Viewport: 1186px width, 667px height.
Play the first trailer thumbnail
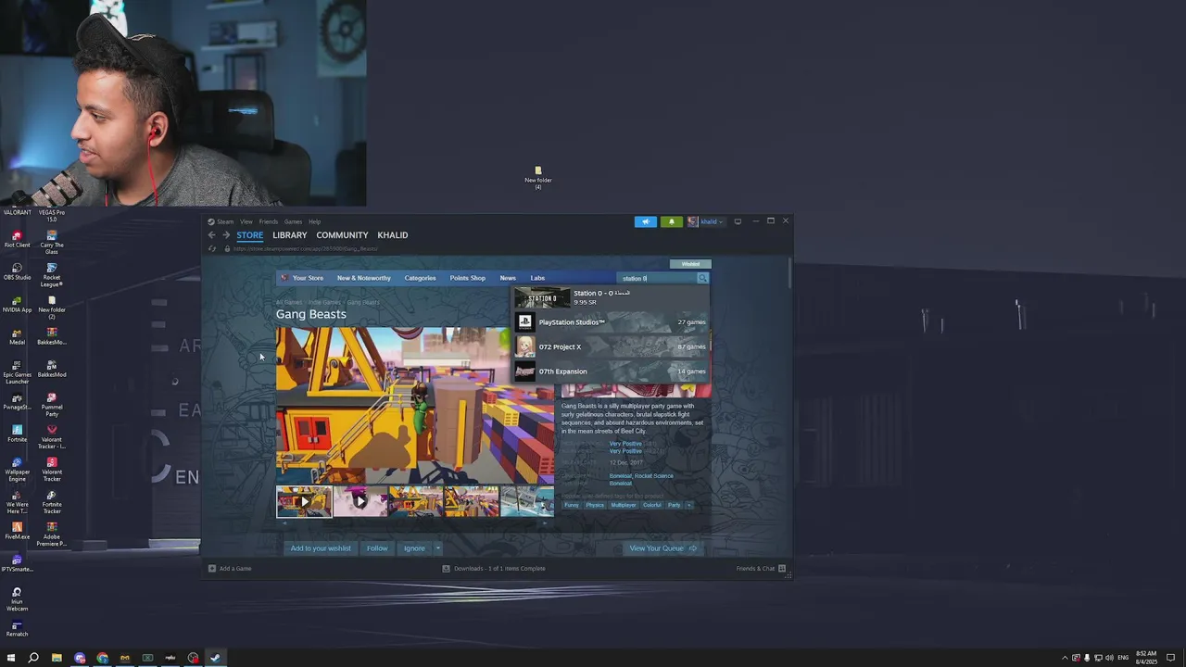pyautogui.click(x=304, y=501)
